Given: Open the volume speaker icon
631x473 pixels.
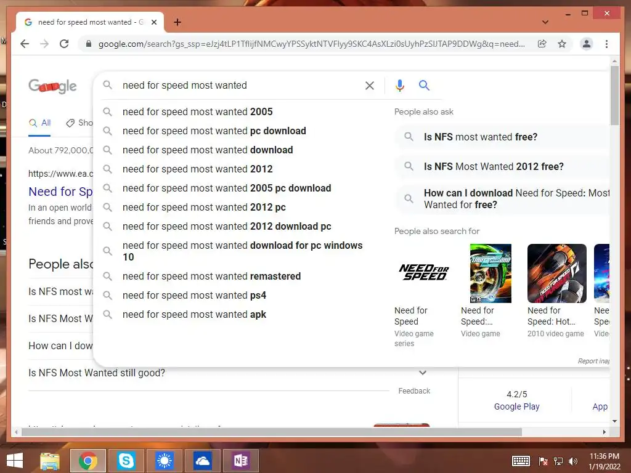Looking at the screenshot, I should pyautogui.click(x=573, y=461).
